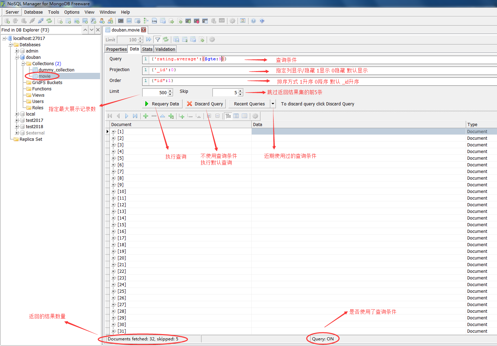Click the Discard Query button
Image resolution: width=497 pixels, height=346 pixels.
205,104
